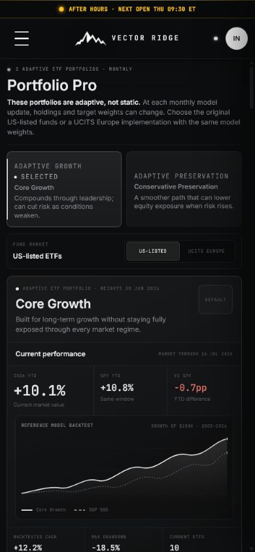
Task: Switch fund market to US-Listed
Action: (152, 251)
